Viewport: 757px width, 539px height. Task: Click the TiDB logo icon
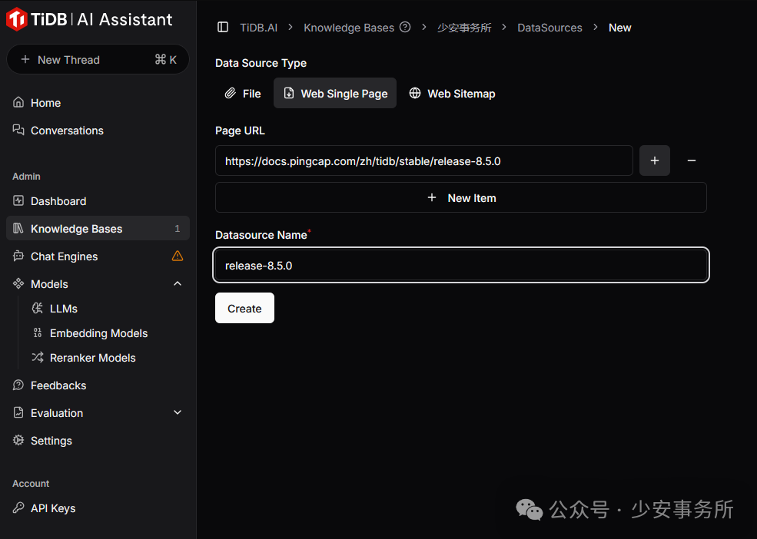coord(16,19)
